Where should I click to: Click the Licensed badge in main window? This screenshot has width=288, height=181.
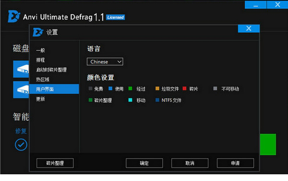tap(115, 17)
